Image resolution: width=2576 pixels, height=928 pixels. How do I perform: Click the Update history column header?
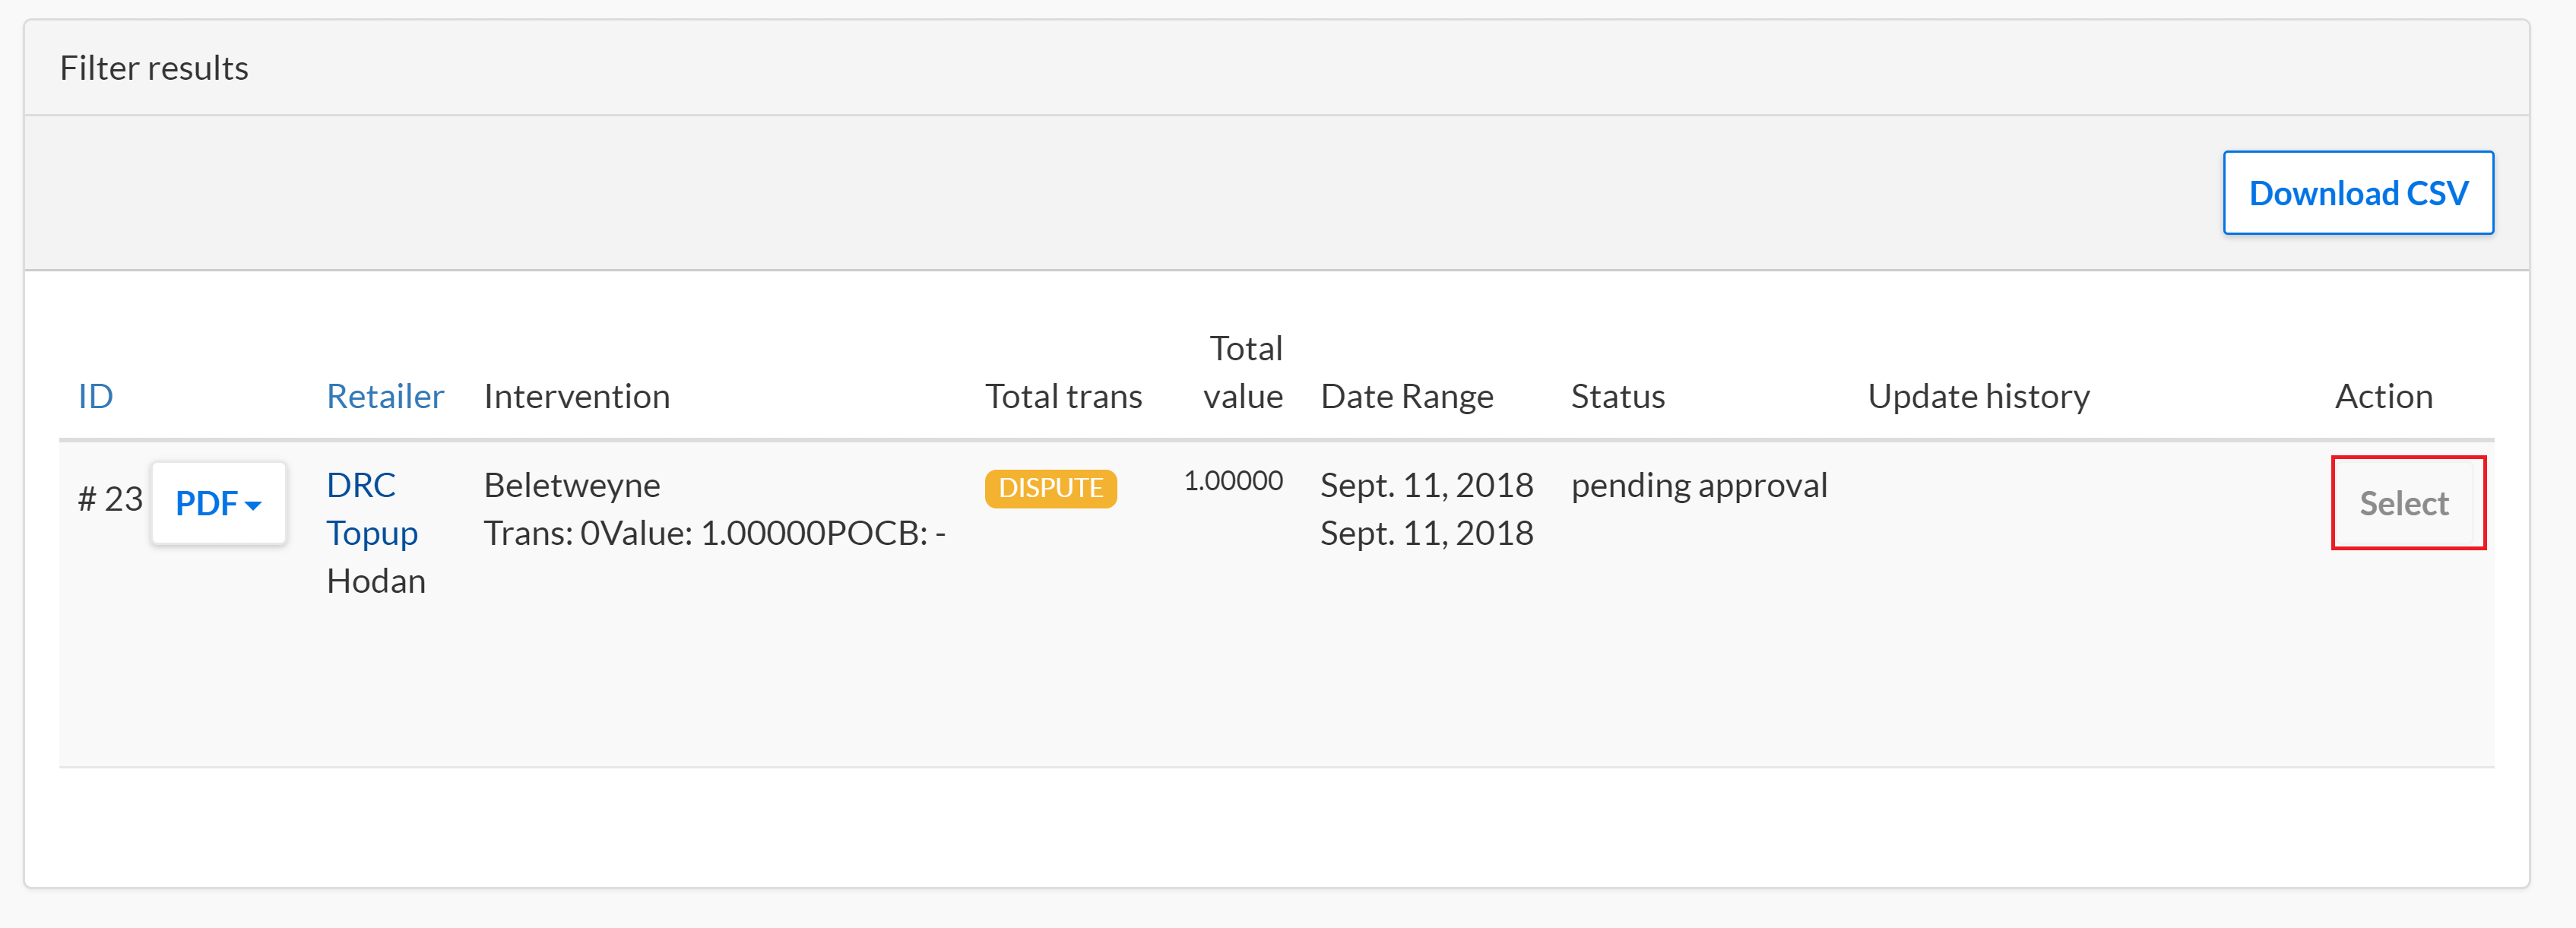coord(1978,396)
